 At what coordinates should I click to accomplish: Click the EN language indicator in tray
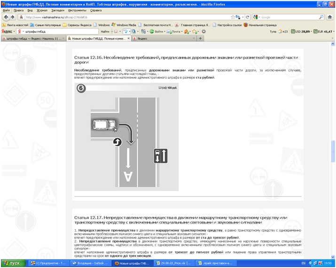coord(304,263)
